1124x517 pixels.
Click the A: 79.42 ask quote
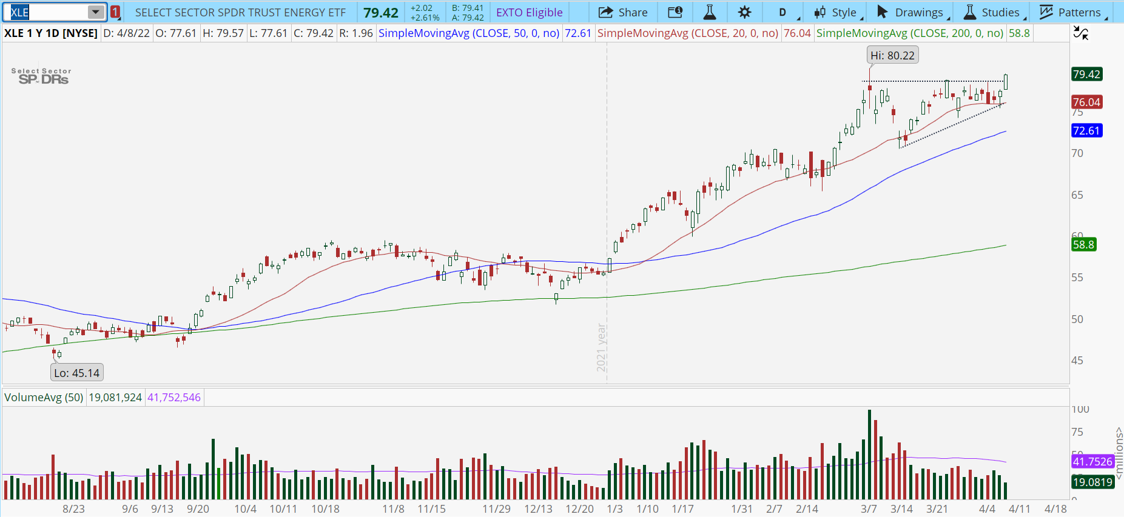pos(468,18)
